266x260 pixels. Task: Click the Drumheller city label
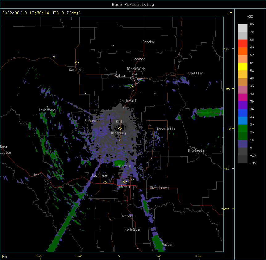pyautogui.click(x=197, y=150)
